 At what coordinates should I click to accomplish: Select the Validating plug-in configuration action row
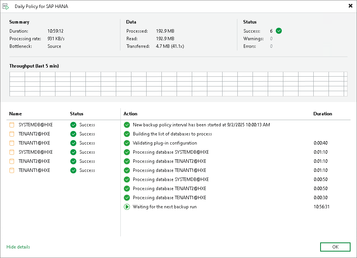click(165, 143)
